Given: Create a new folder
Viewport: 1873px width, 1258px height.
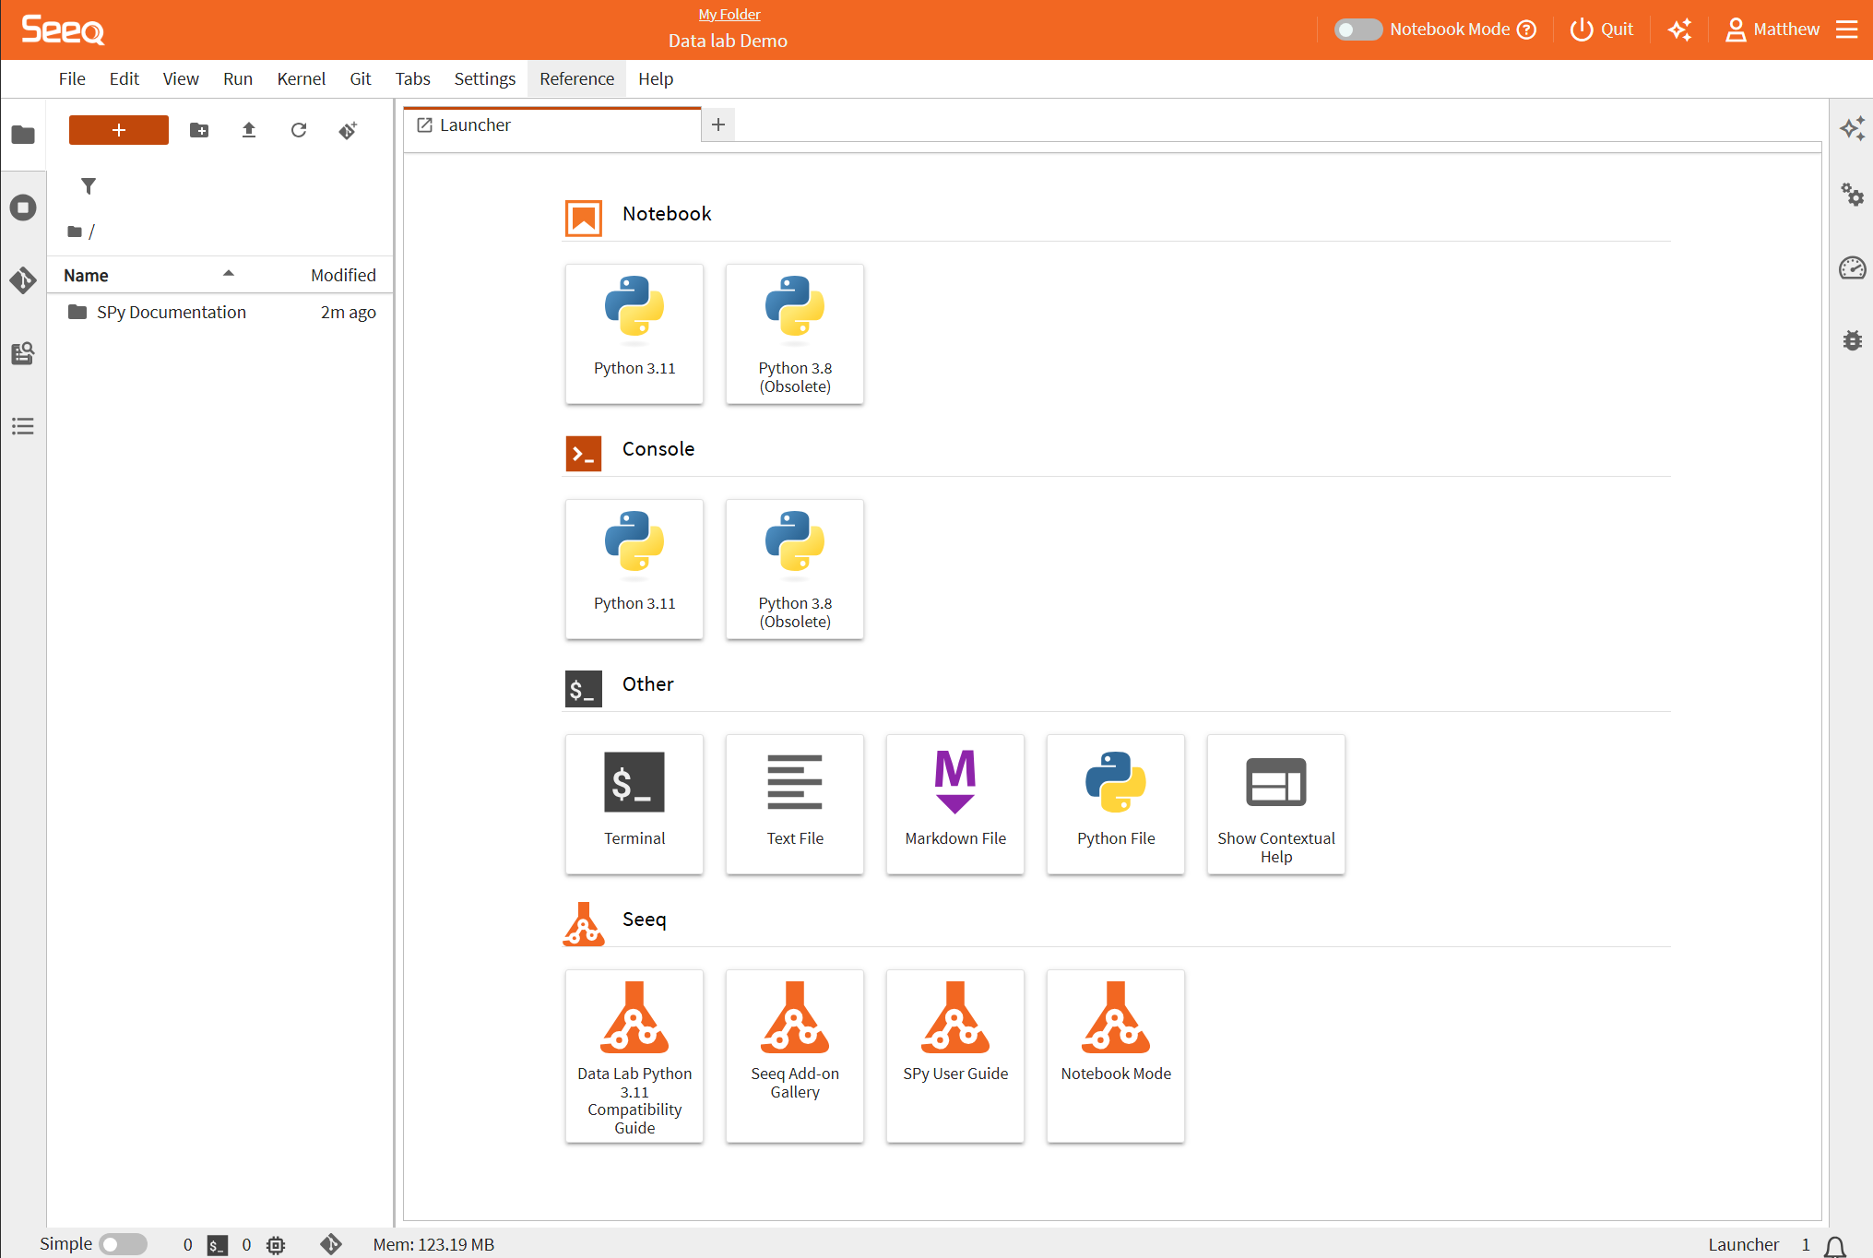Looking at the screenshot, I should pos(199,130).
